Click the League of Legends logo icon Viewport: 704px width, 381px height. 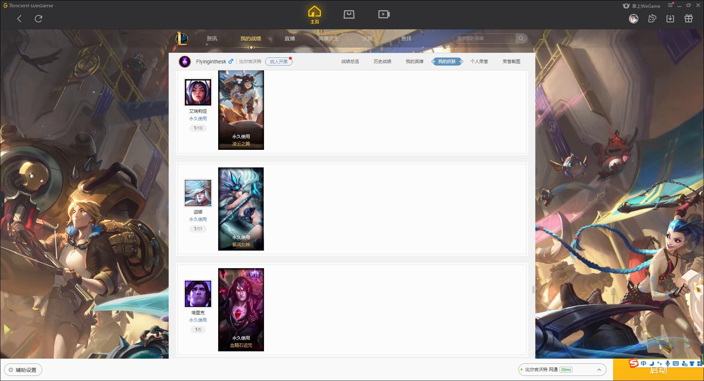coord(182,38)
